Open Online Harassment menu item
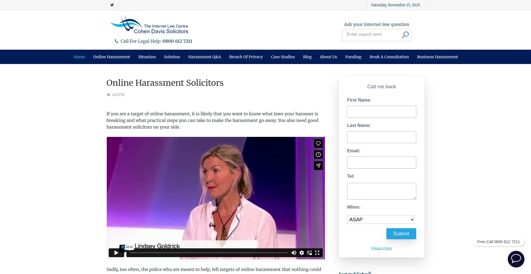Image resolution: width=531 pixels, height=274 pixels. coord(111,57)
